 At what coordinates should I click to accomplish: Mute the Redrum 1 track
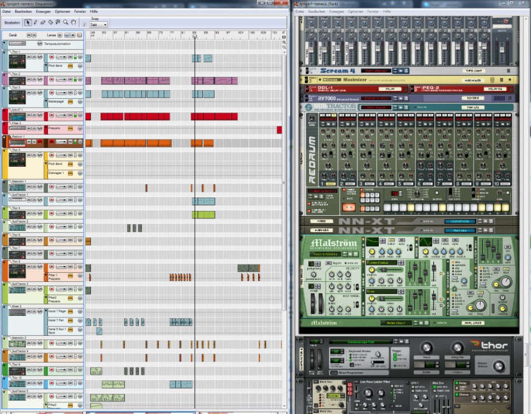pyautogui.click(x=29, y=142)
